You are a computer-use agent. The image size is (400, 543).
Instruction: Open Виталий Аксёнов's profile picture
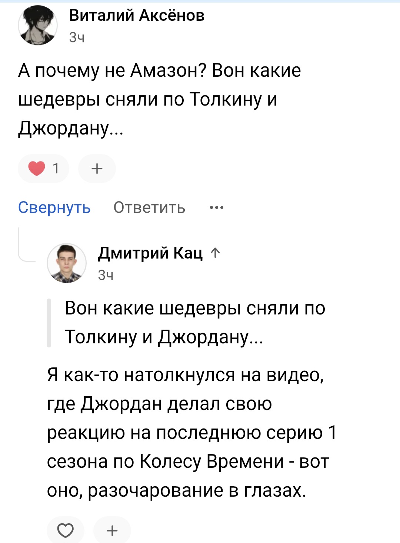[38, 26]
